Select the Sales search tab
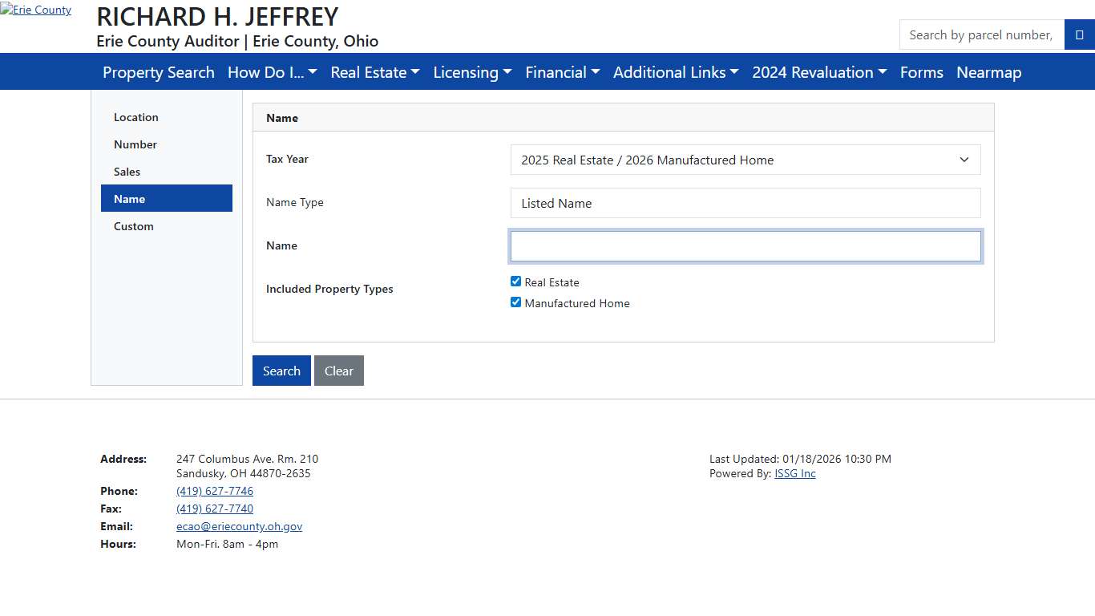The height and width of the screenshot is (616, 1095). [127, 172]
